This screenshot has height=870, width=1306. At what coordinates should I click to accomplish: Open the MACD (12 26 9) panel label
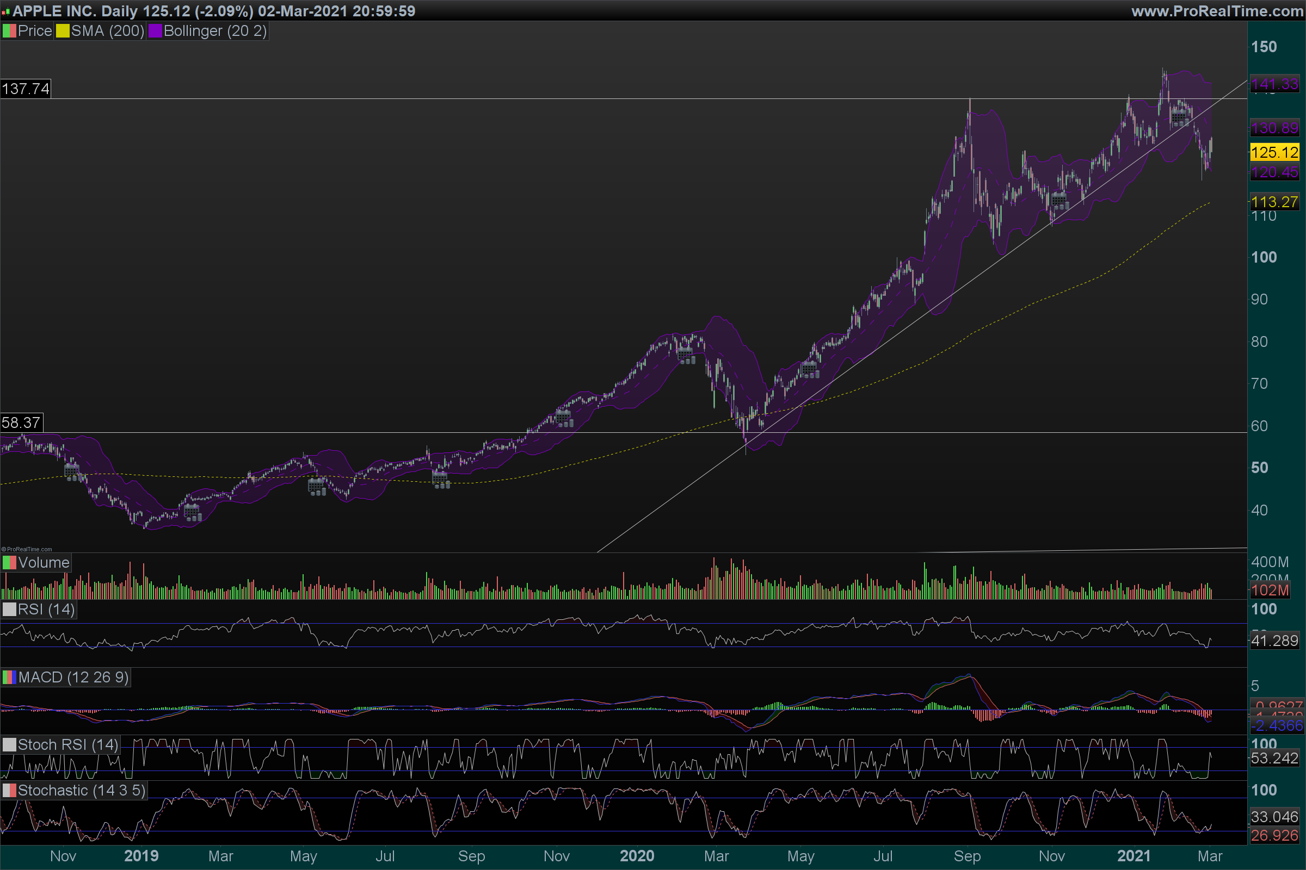(73, 678)
